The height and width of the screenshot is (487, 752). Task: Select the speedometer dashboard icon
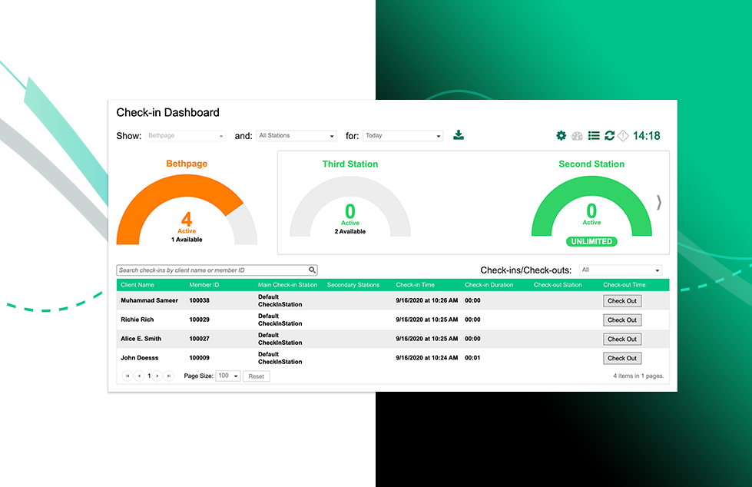[x=577, y=135]
